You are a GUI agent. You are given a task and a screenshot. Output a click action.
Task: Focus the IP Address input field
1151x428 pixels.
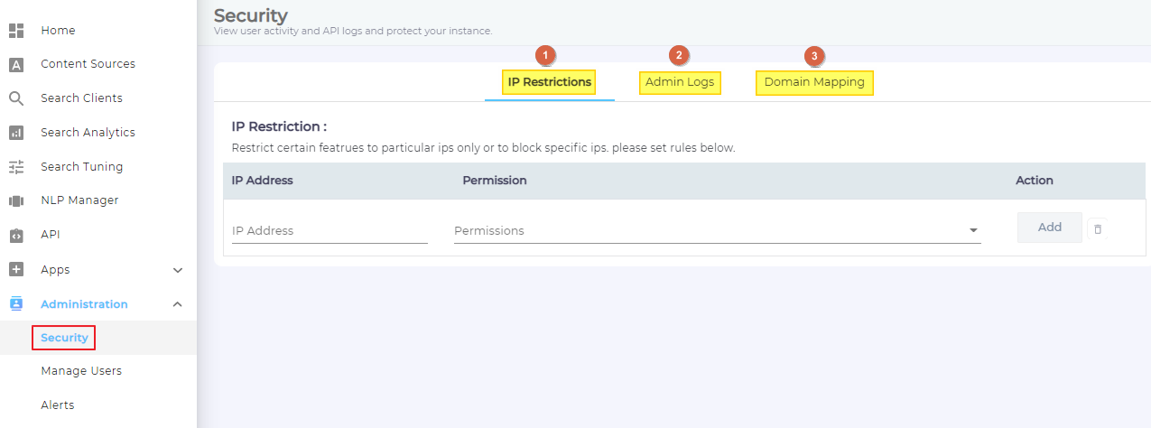pyautogui.click(x=330, y=231)
